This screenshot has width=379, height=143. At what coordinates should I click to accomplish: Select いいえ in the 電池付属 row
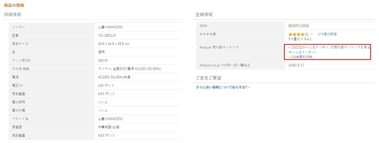pos(103,110)
